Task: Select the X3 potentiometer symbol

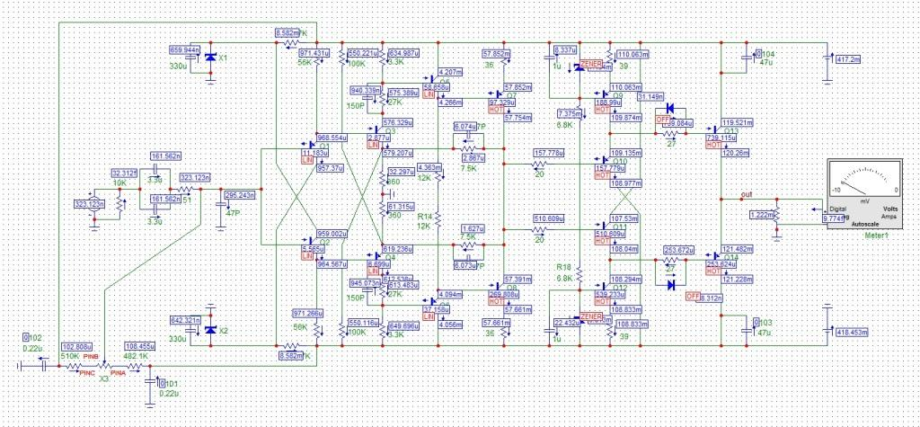Action: click(x=104, y=365)
